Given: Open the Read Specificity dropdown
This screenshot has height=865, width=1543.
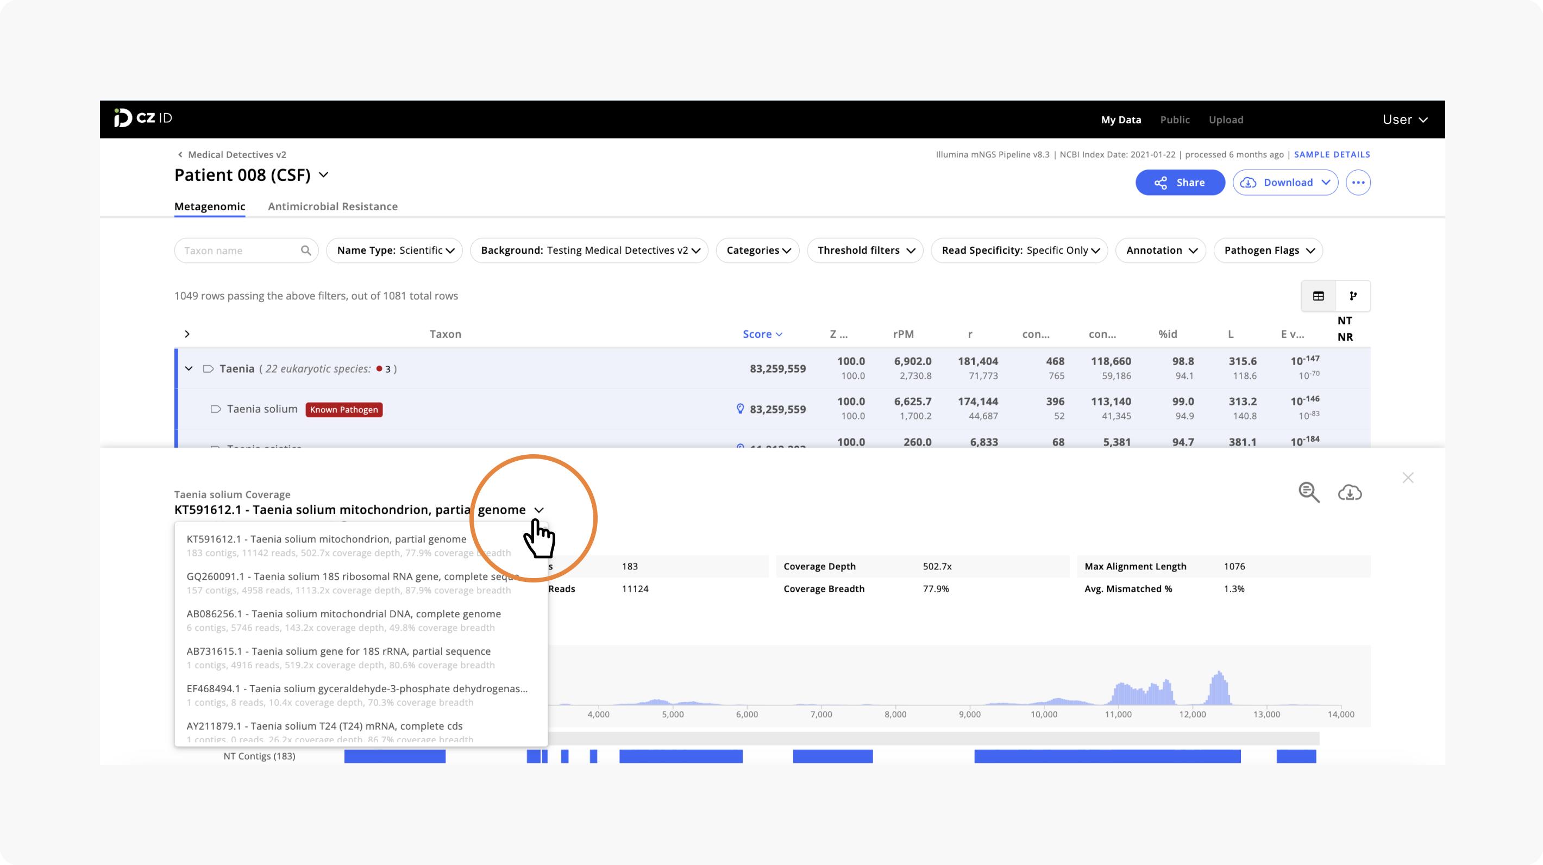Looking at the screenshot, I should pyautogui.click(x=1019, y=250).
